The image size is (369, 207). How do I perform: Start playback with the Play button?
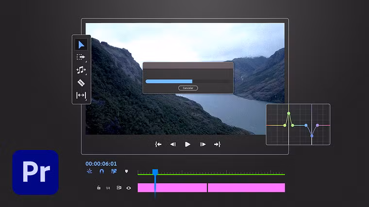point(187,145)
